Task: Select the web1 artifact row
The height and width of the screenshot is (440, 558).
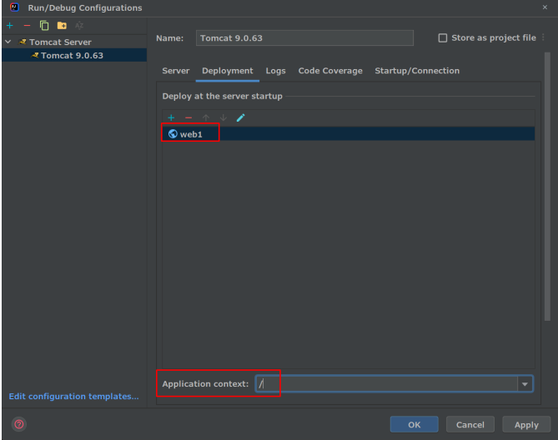Action: click(x=349, y=134)
